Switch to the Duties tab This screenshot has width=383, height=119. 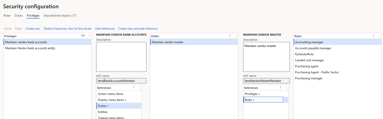pos(19,16)
